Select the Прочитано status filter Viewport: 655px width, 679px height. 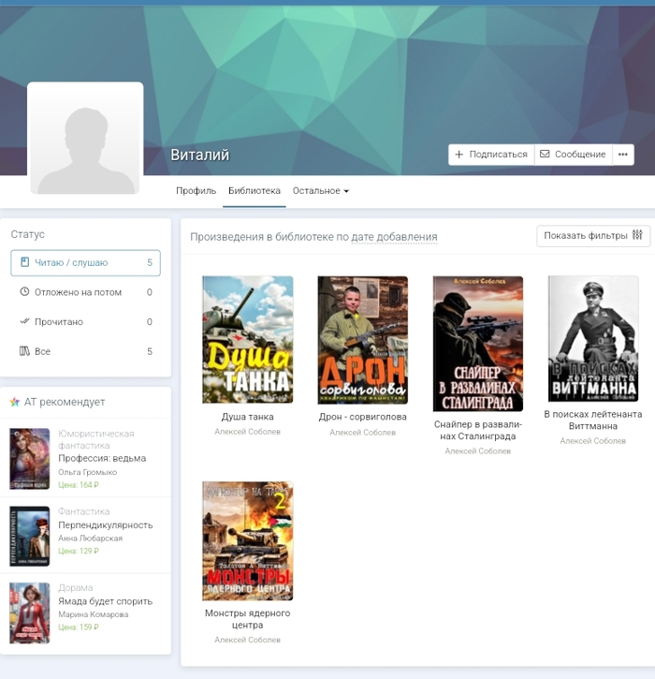(x=85, y=322)
